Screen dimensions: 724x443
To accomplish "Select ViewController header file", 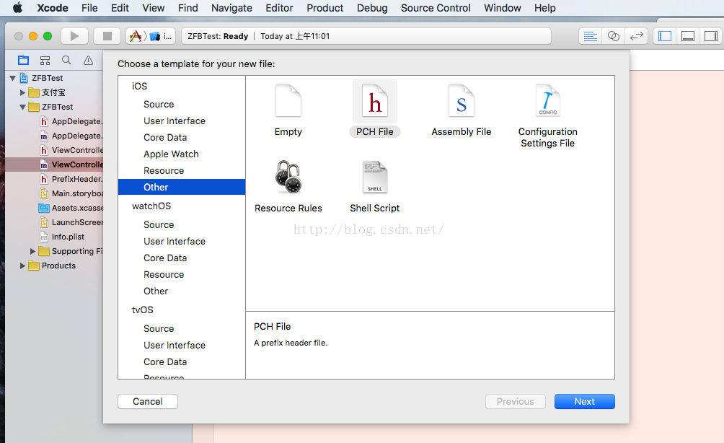I will coord(71,150).
